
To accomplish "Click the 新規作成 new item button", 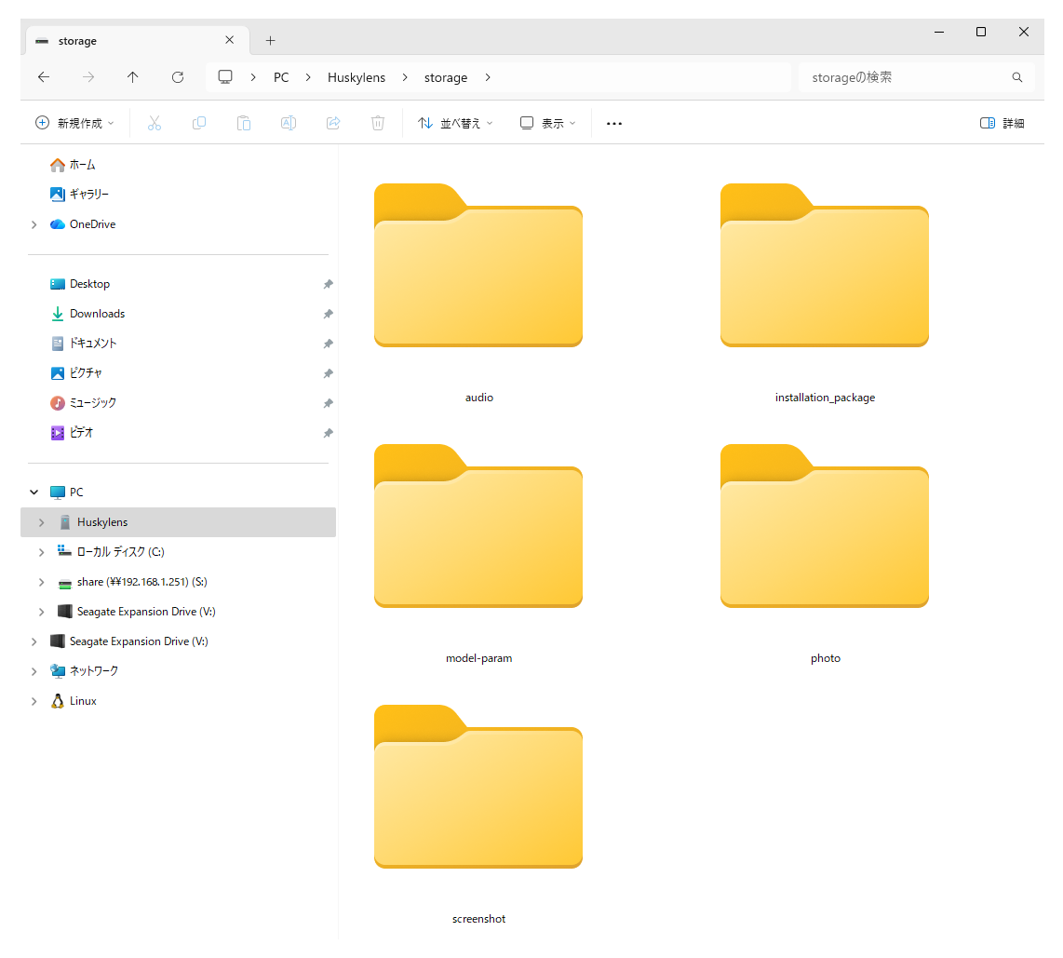I will click(74, 123).
